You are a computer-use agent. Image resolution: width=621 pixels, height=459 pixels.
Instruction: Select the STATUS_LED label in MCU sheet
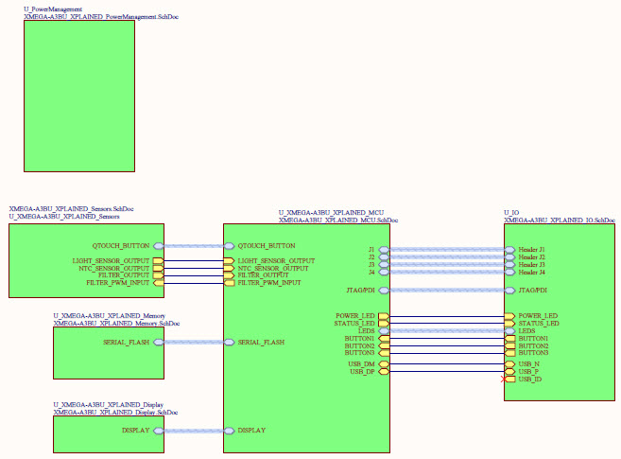click(x=354, y=324)
